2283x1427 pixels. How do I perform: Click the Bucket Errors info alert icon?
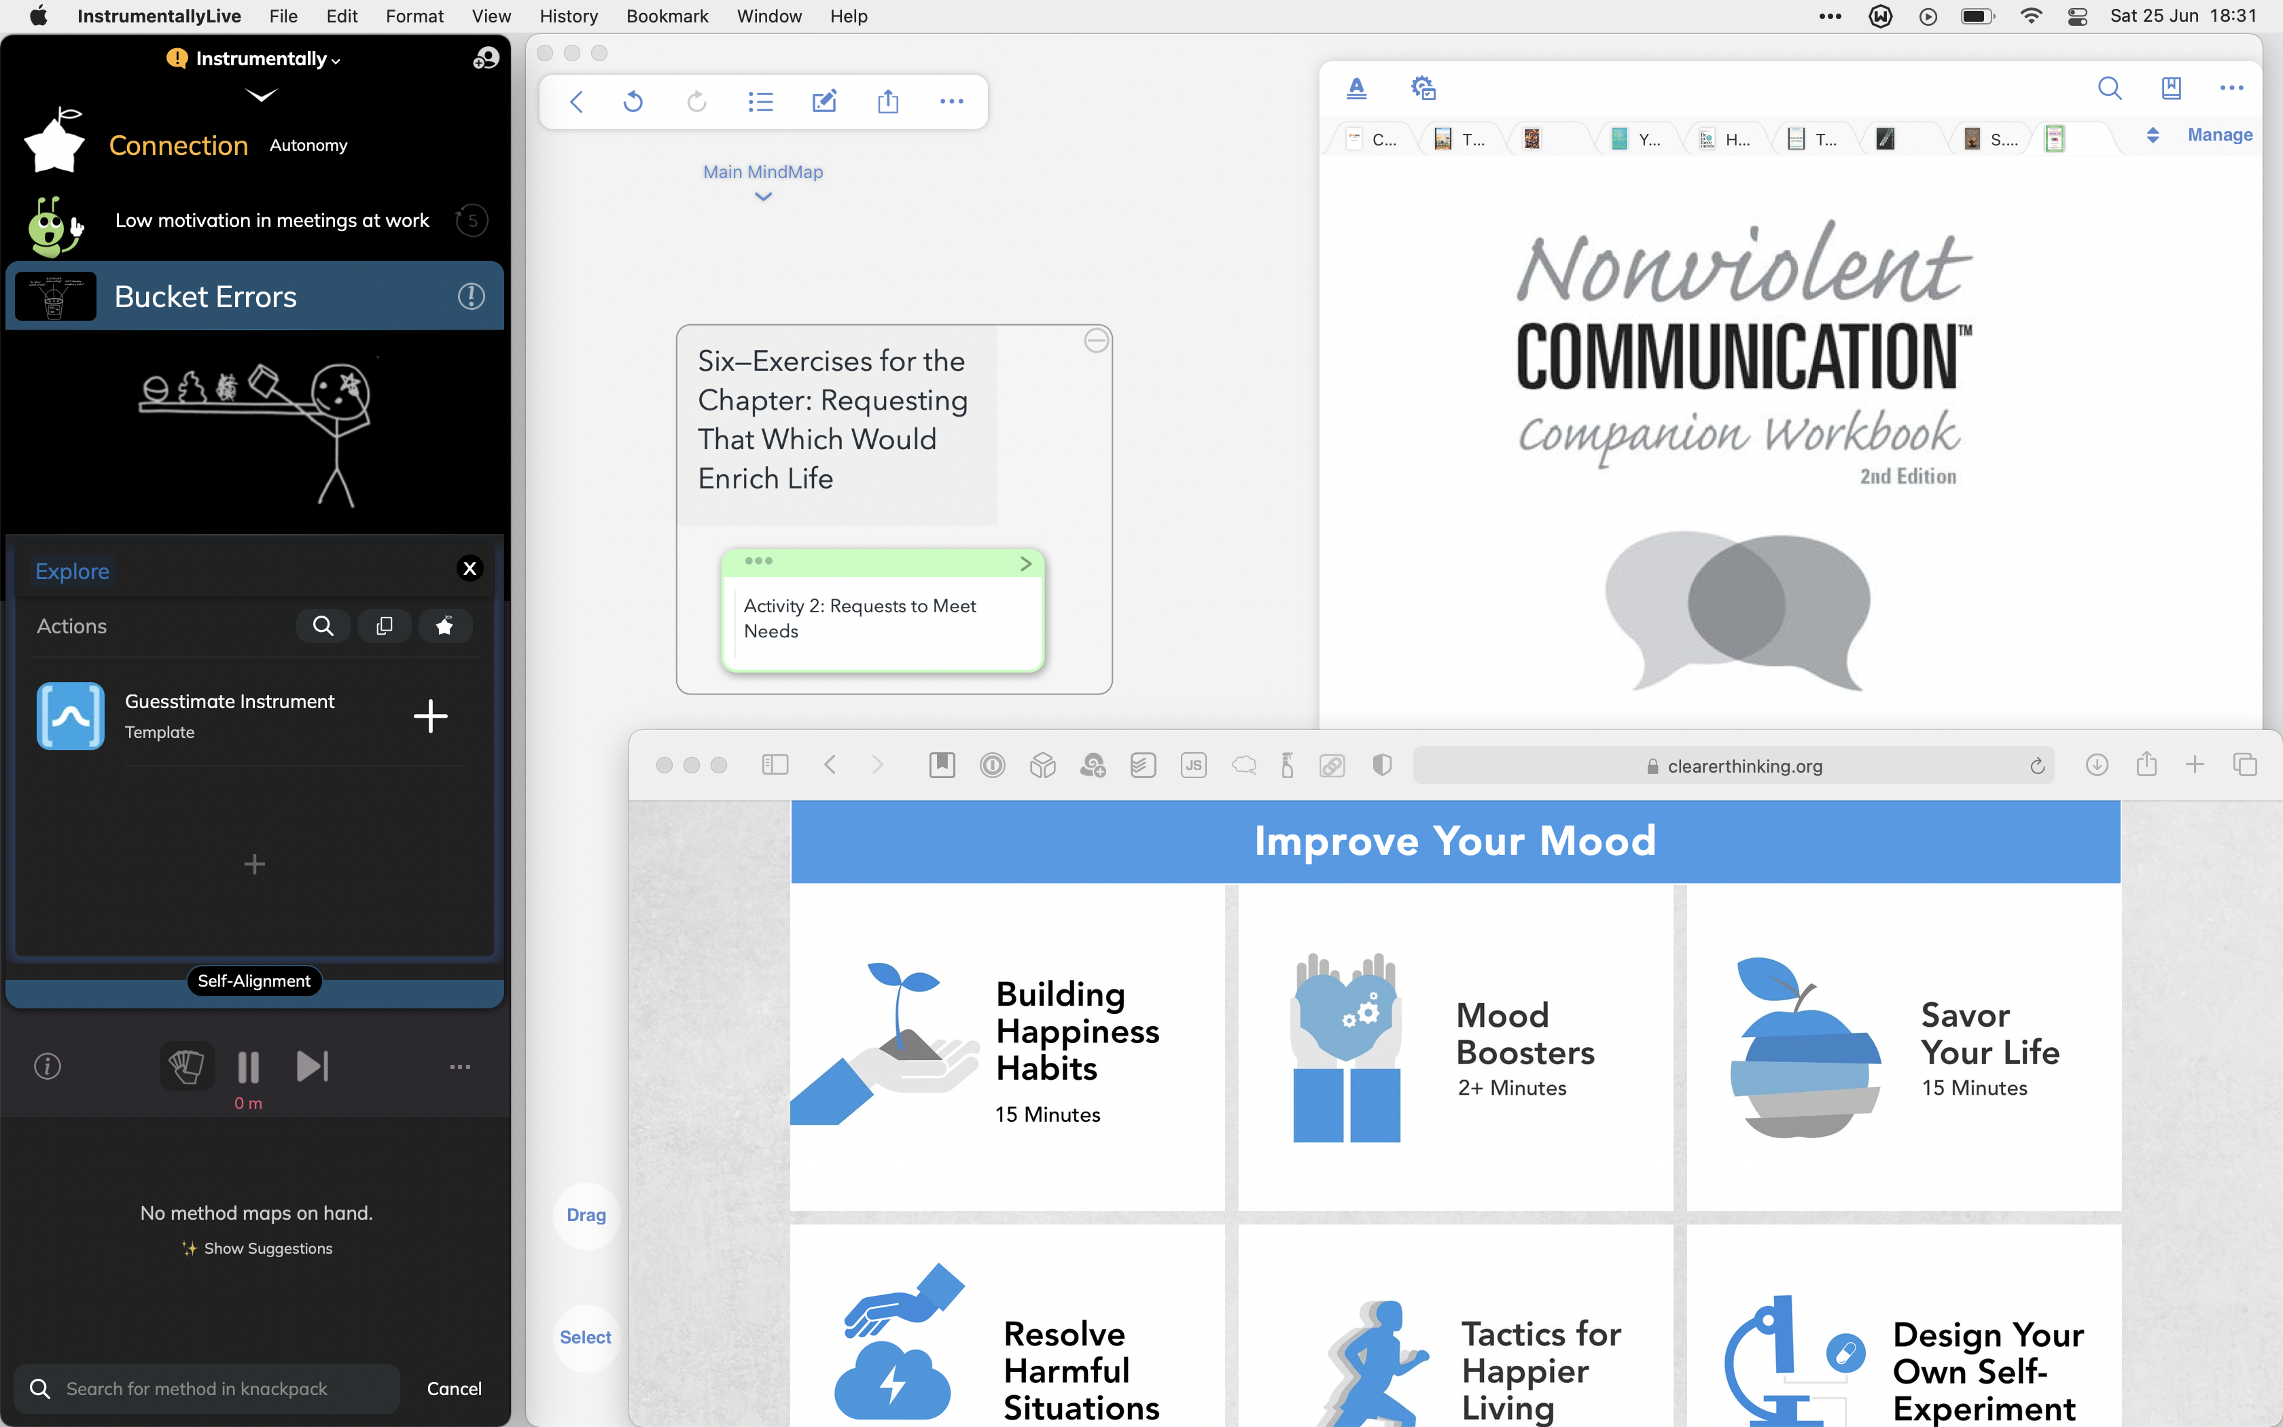pos(471,296)
